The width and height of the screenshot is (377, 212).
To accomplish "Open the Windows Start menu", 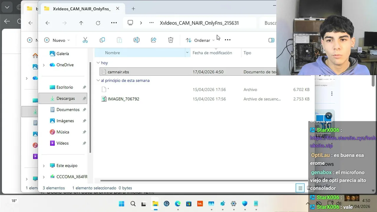I will 121,204.
